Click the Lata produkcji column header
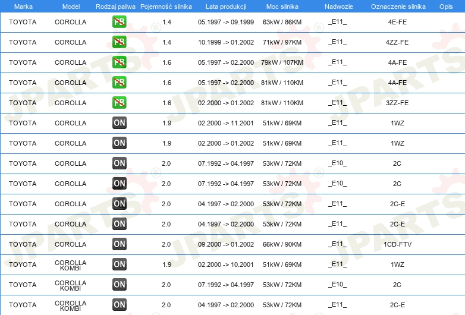 point(226,7)
